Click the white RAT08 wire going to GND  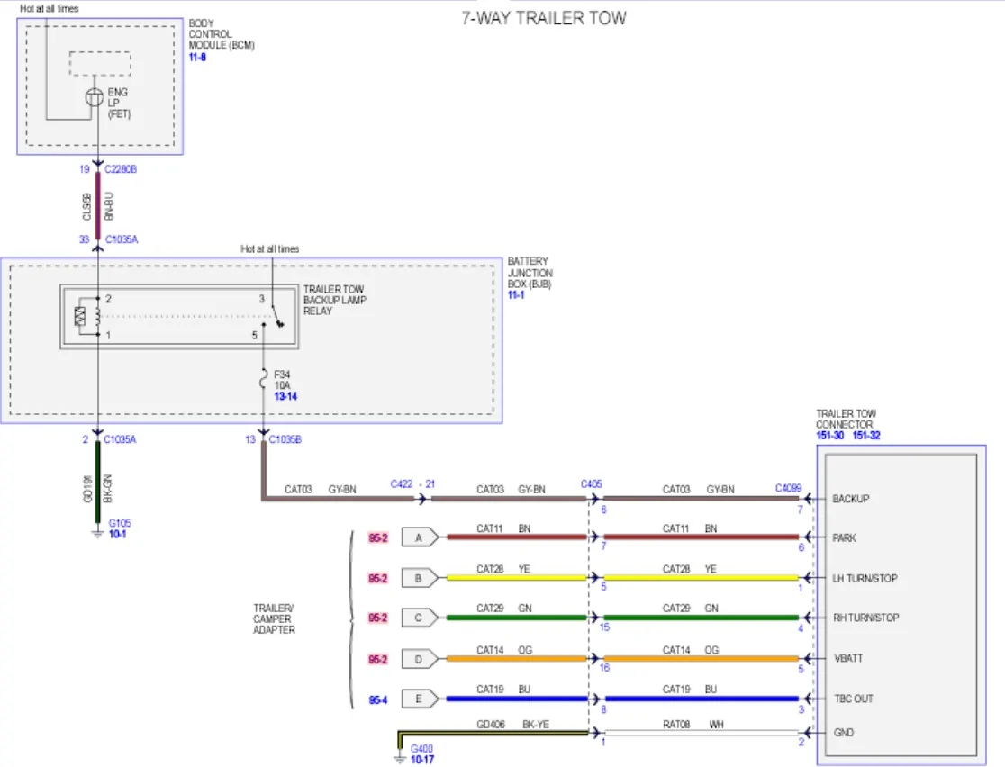tap(702, 733)
